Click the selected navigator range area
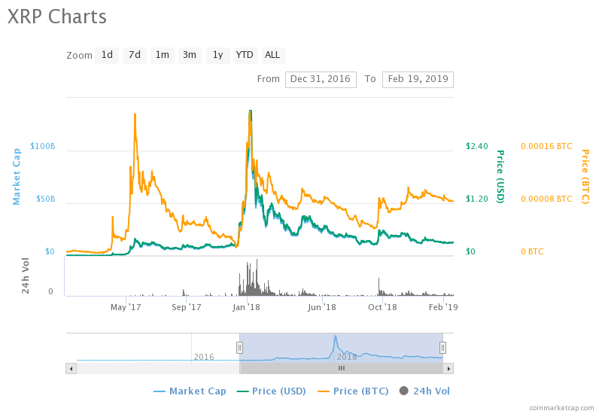The height and width of the screenshot is (414, 602). (341, 348)
